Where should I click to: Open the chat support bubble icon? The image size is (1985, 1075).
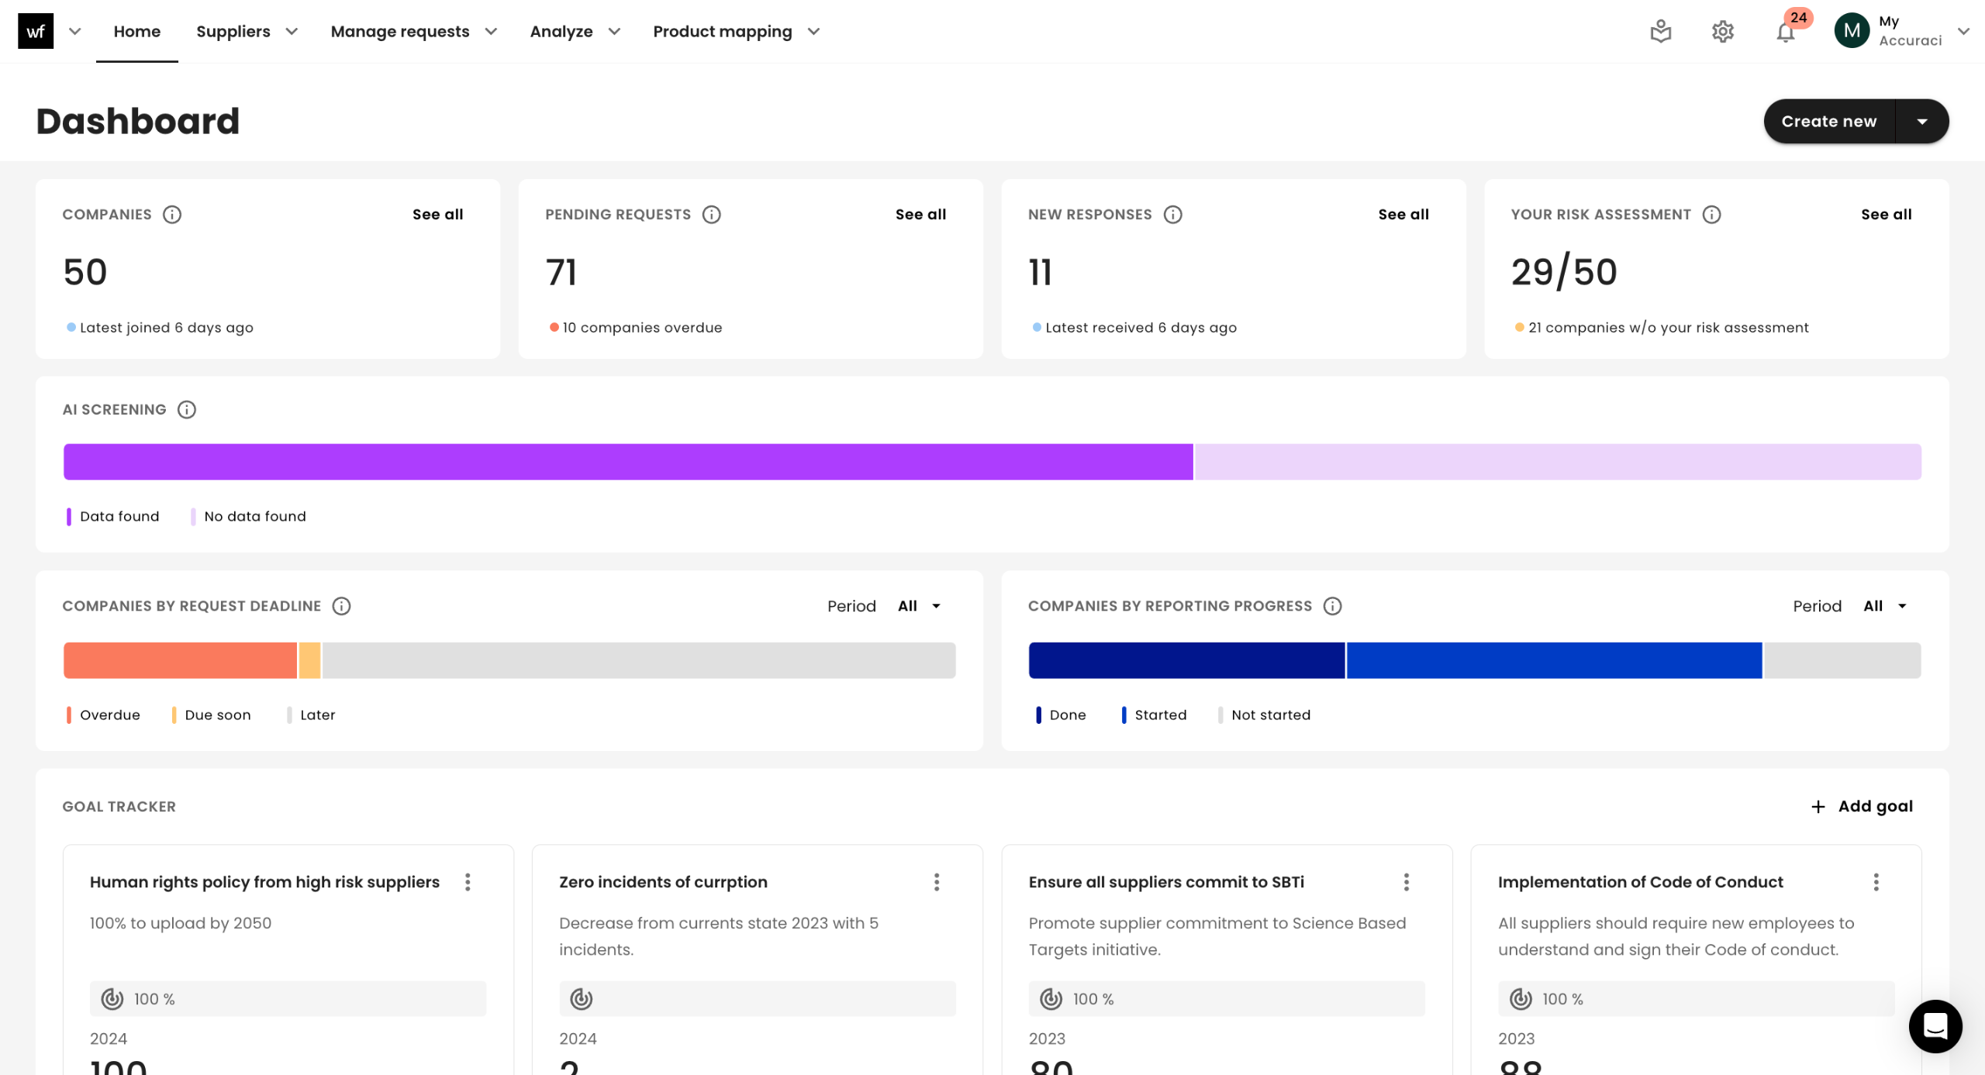point(1935,1026)
